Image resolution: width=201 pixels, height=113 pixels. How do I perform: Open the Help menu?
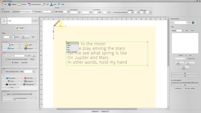tap(61, 4)
